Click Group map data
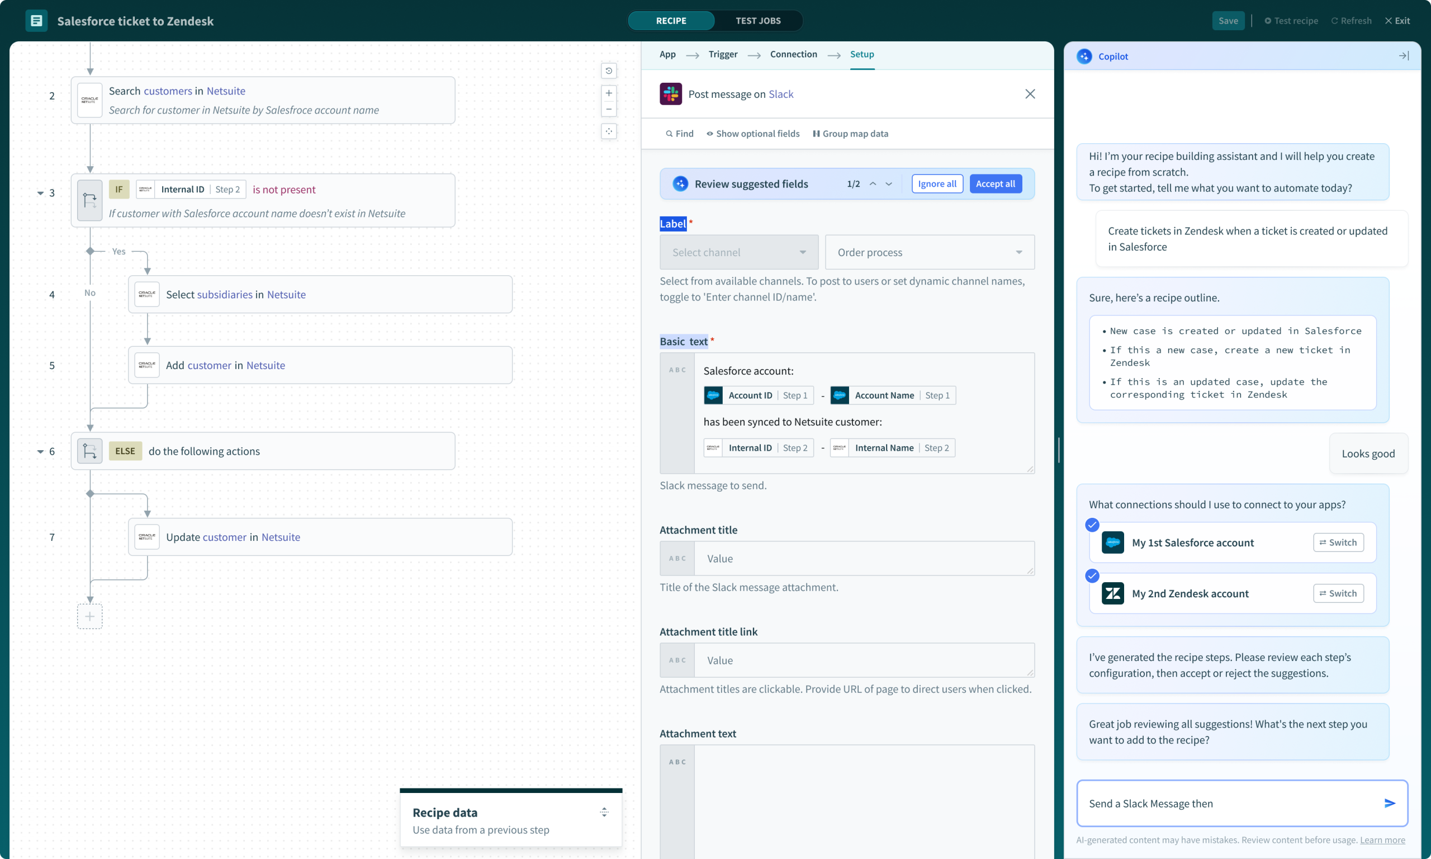This screenshot has width=1431, height=859. (x=850, y=134)
